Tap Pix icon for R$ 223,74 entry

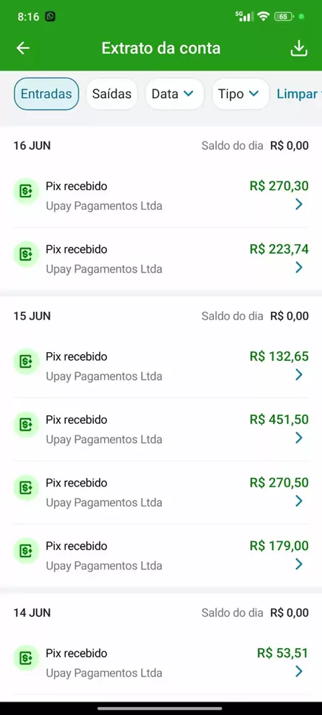[26, 255]
